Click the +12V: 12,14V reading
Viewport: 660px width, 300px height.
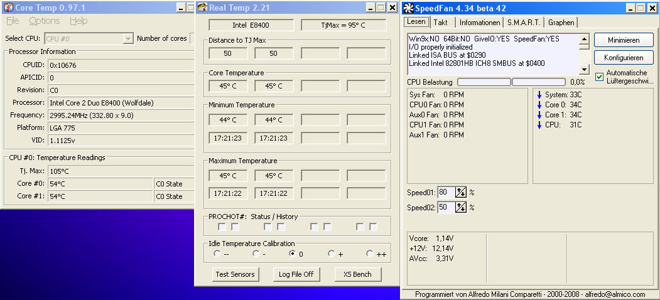431,249
